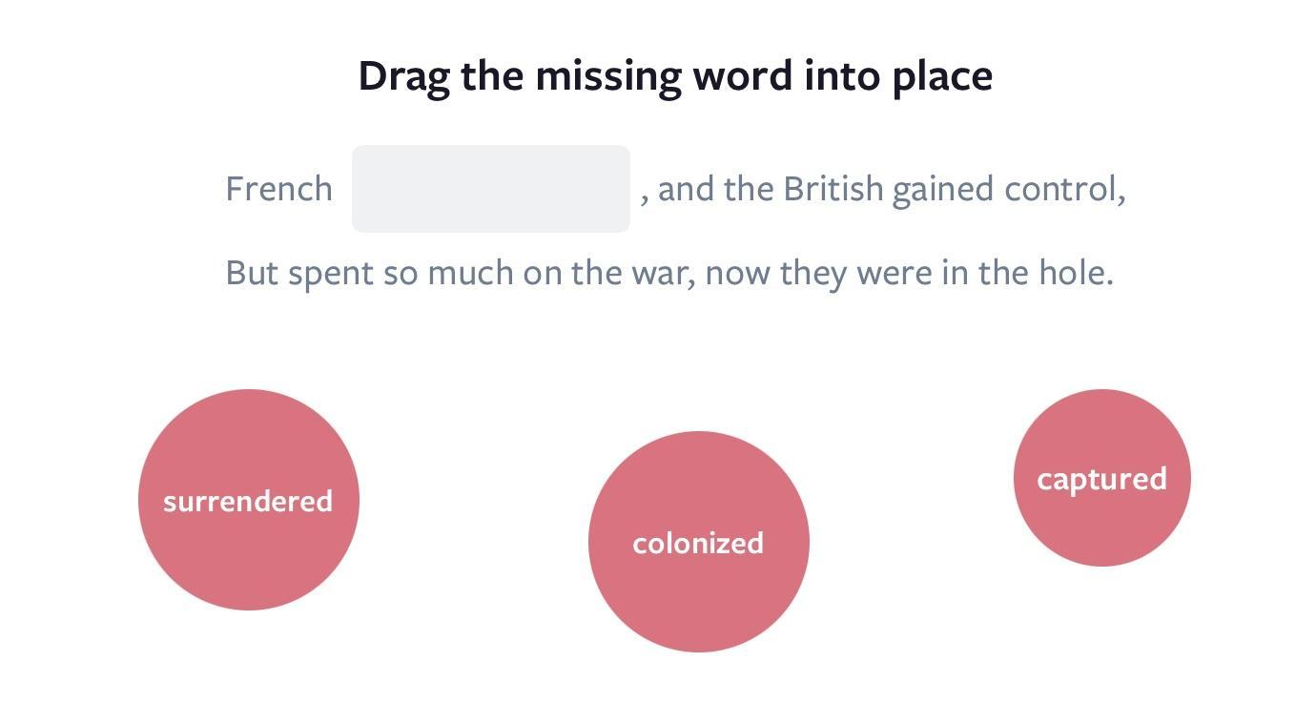Pick the 'captured' word bubble
Viewport: 1316px width, 703px height.
click(x=1102, y=478)
